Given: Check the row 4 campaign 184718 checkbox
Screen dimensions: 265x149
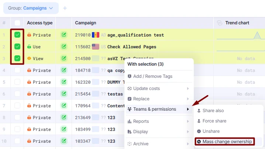Looking at the screenshot, I should [17, 70].
